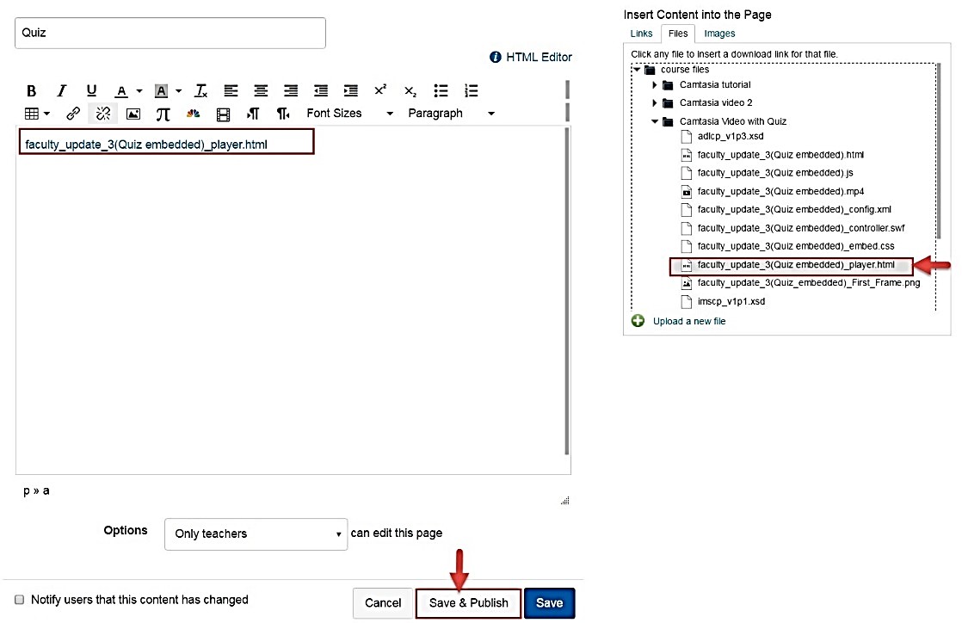Open the background color dropdown arrow
The image size is (962, 623).
pyautogui.click(x=178, y=91)
